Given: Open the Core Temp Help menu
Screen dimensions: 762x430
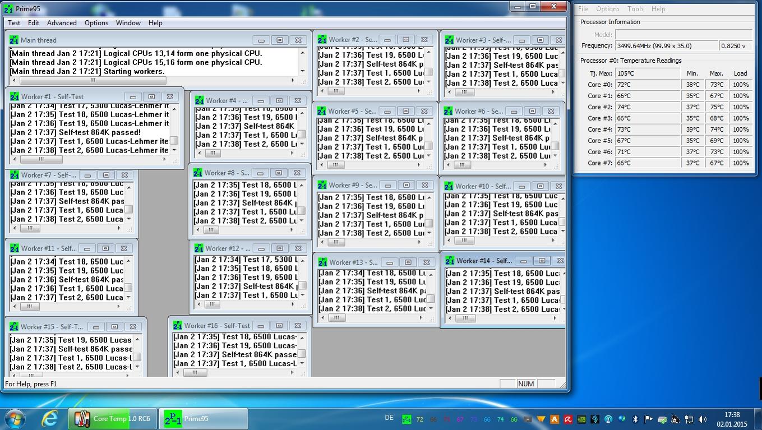Looking at the screenshot, I should pyautogui.click(x=658, y=9).
